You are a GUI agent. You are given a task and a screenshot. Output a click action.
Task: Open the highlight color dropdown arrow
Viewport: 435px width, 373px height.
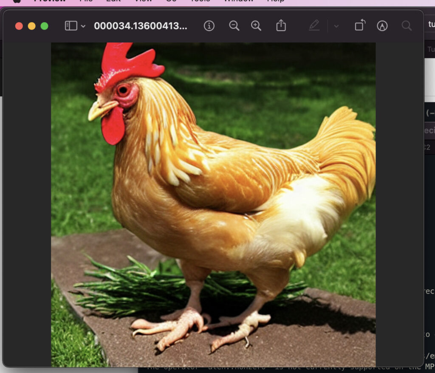(x=336, y=26)
